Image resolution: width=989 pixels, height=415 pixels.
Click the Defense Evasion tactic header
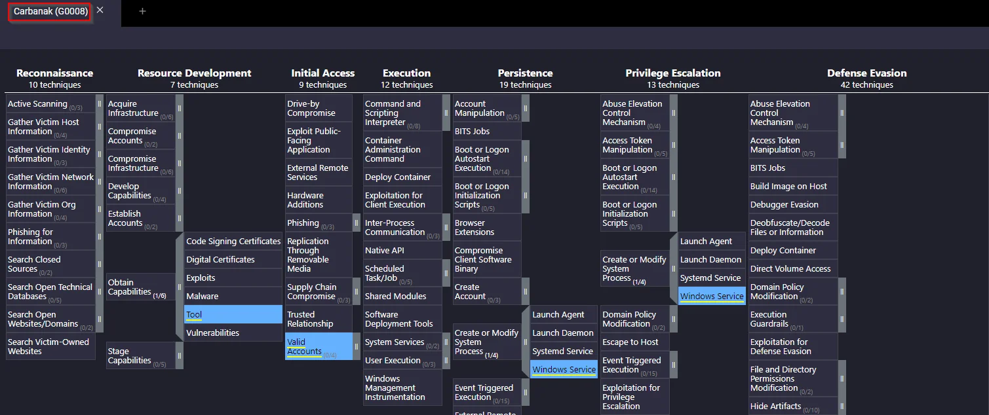(x=866, y=73)
